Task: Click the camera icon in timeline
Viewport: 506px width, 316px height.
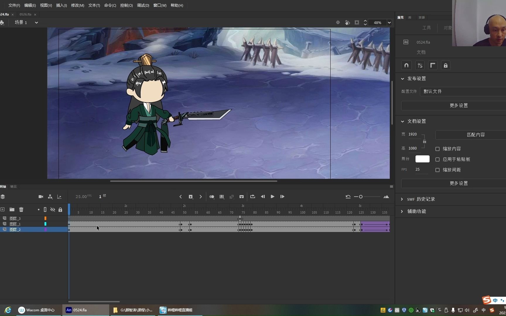Action: [x=41, y=197]
